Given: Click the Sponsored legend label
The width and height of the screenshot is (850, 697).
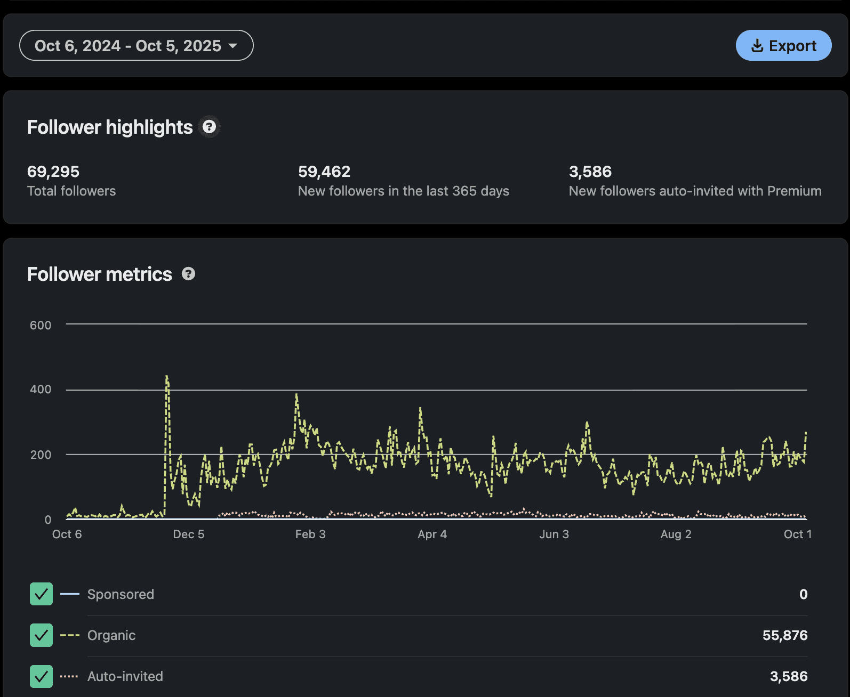Looking at the screenshot, I should pyautogui.click(x=121, y=594).
